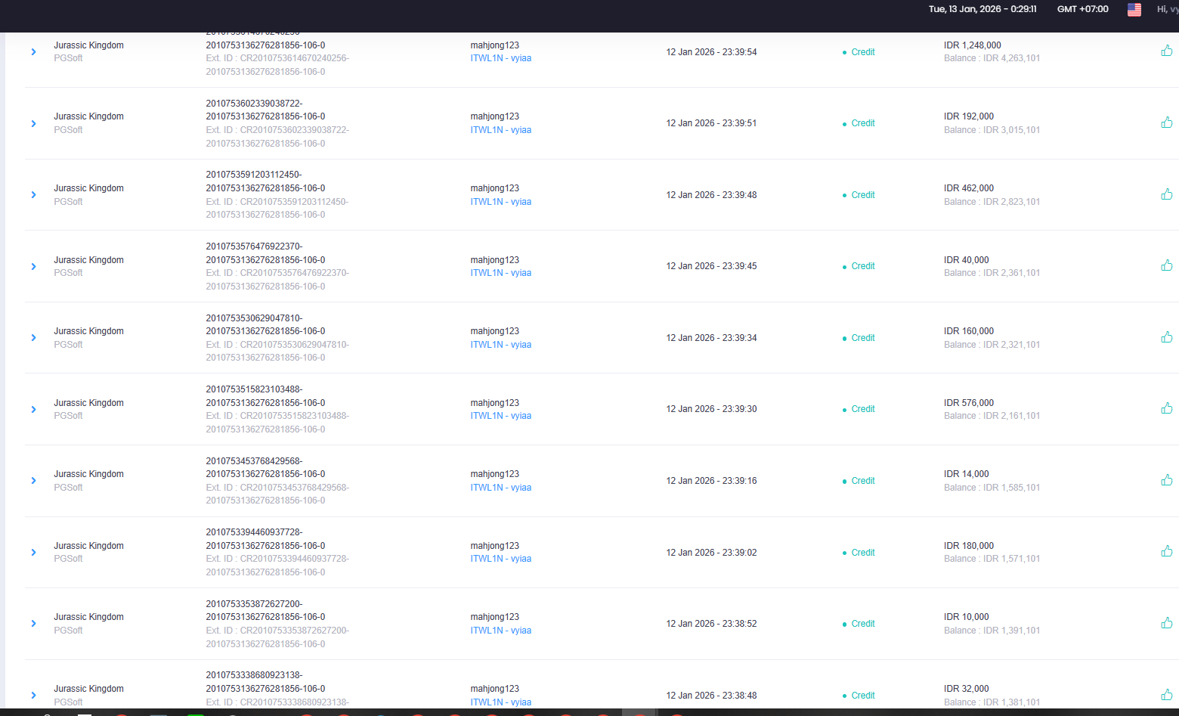The height and width of the screenshot is (716, 1179).
Task: Open ITWL1N - vyiaa link at 23:39:51
Action: tap(500, 130)
